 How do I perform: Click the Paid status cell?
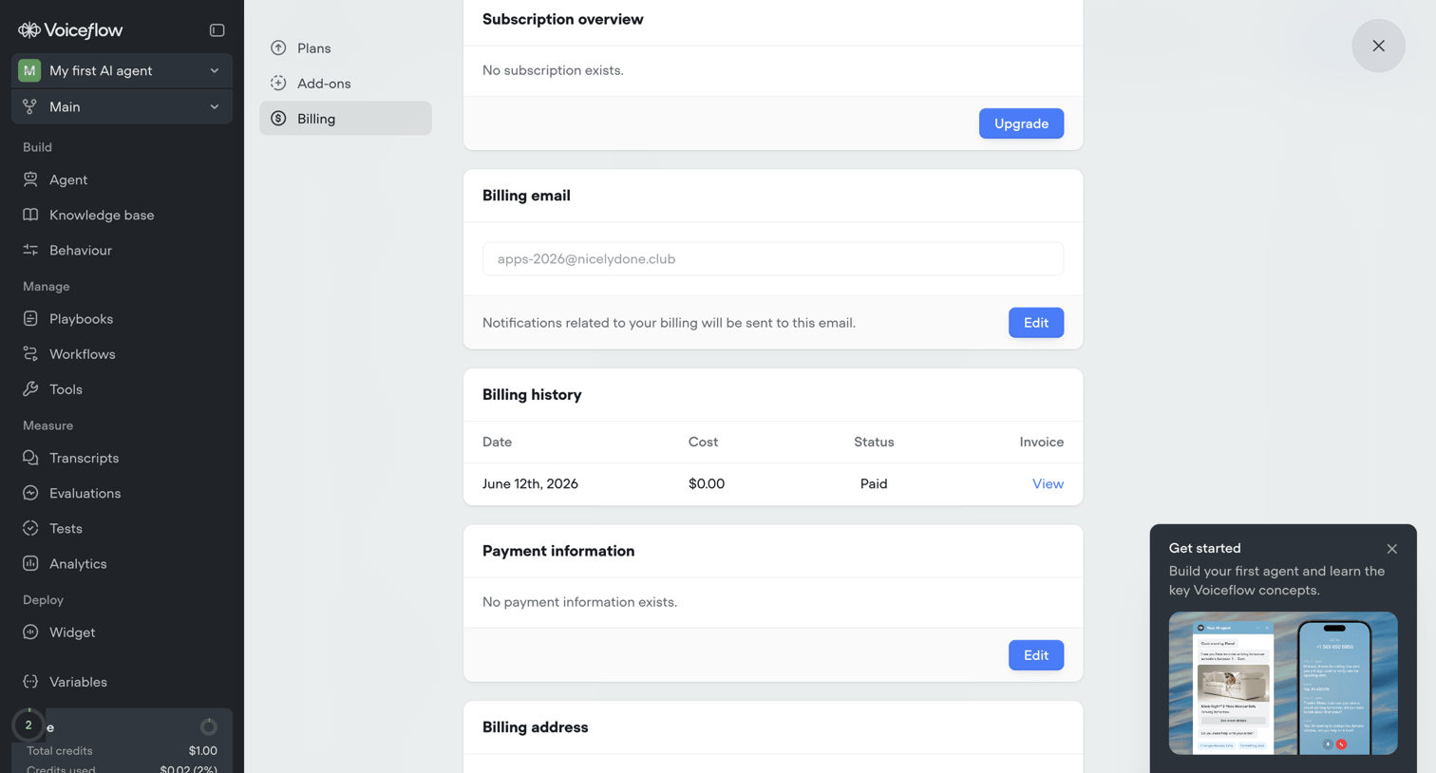tap(874, 483)
